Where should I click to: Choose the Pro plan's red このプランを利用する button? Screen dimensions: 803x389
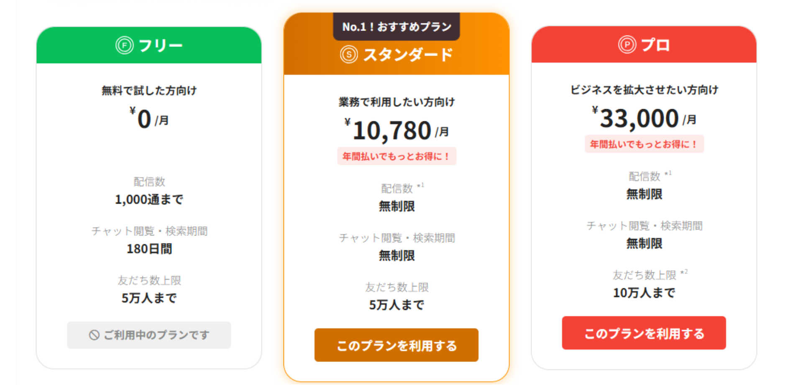644,333
